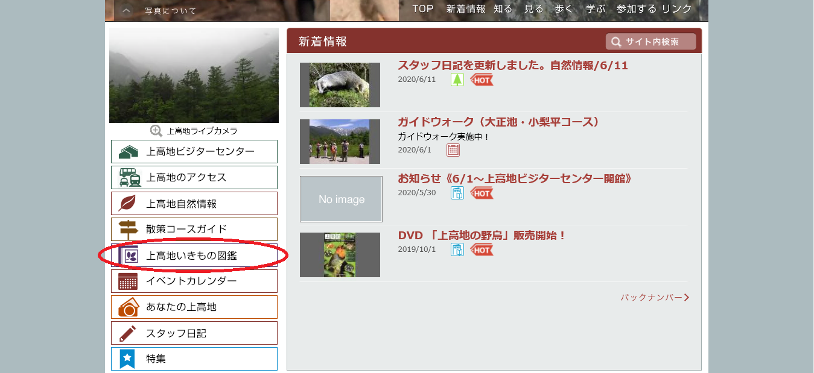814x373 pixels.
Task: Open the 上高地の野鳥 DVD cover thumbnail
Action: pyautogui.click(x=340, y=255)
